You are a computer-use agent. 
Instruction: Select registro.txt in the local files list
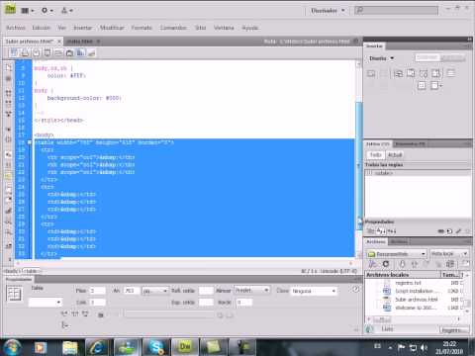tap(408, 283)
